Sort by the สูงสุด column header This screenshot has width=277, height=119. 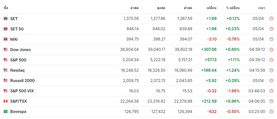point(161,8)
